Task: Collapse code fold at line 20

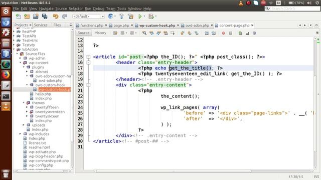Action: point(88,85)
